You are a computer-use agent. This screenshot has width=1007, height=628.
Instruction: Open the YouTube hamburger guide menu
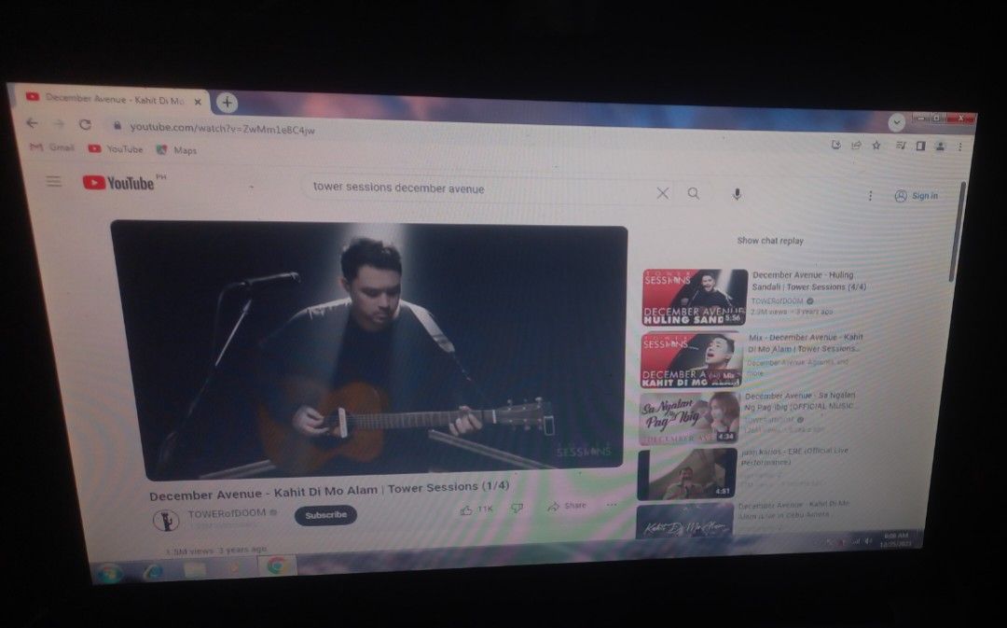pos(54,182)
